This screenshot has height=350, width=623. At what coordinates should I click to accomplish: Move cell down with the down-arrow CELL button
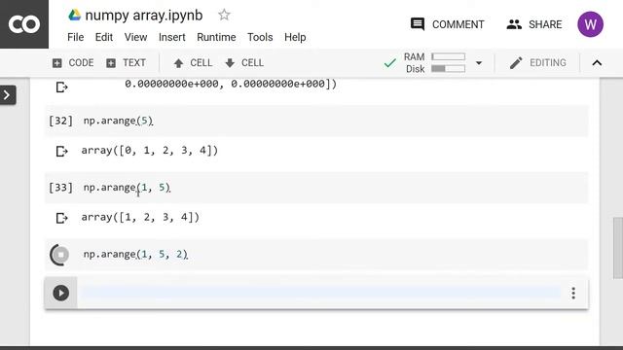pos(244,62)
